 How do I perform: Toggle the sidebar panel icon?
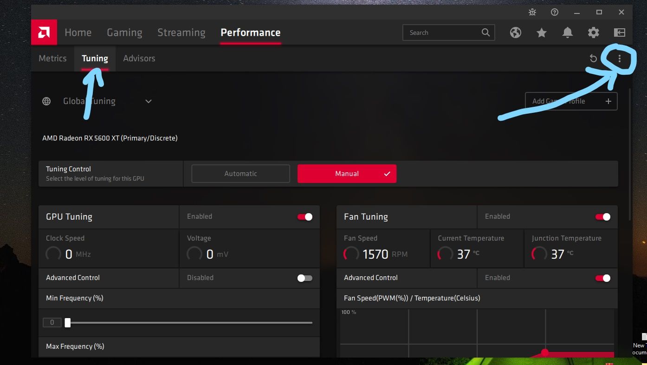point(620,33)
